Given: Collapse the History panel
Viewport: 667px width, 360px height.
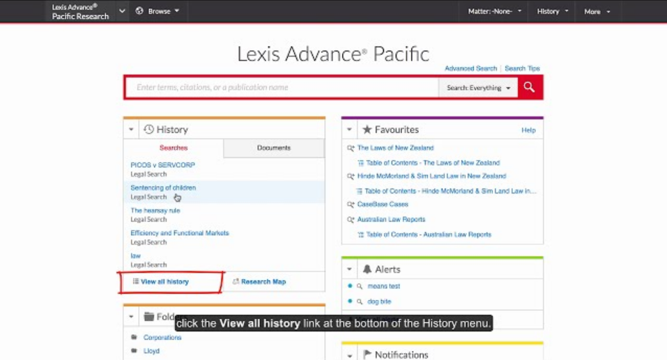Looking at the screenshot, I should tap(131, 130).
